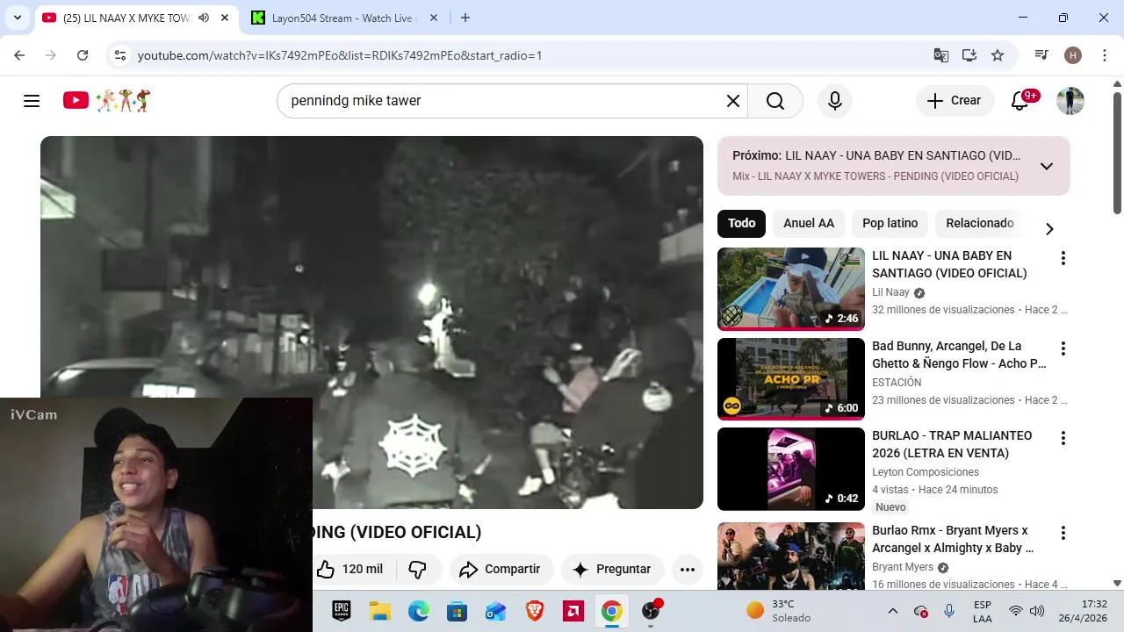
Task: Visit the ESTACIÓN channel name
Action: click(x=897, y=383)
